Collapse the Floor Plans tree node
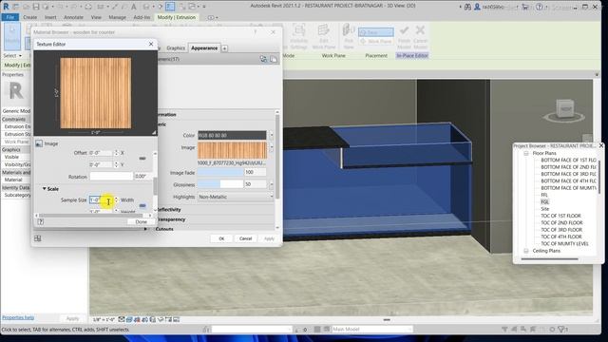The height and width of the screenshot is (342, 608). [x=526, y=153]
